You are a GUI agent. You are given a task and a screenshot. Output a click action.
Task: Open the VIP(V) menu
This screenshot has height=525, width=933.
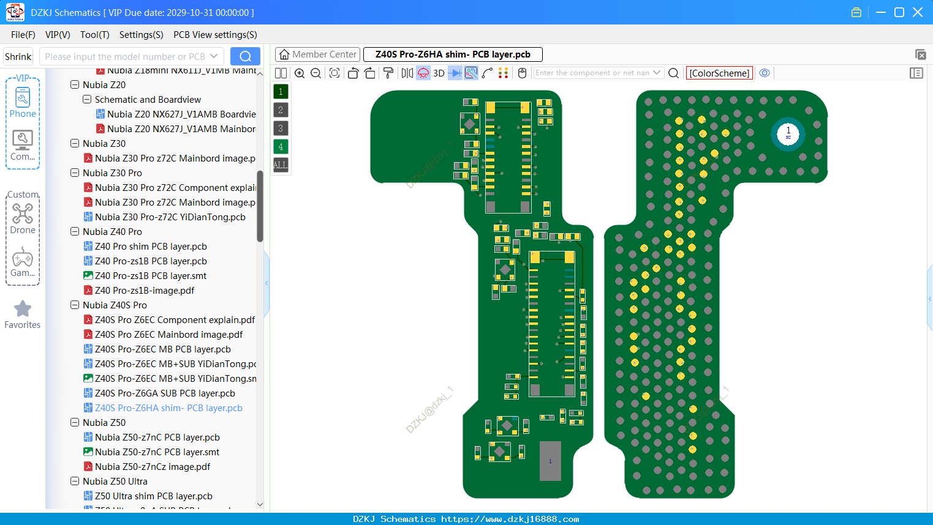[x=58, y=35]
